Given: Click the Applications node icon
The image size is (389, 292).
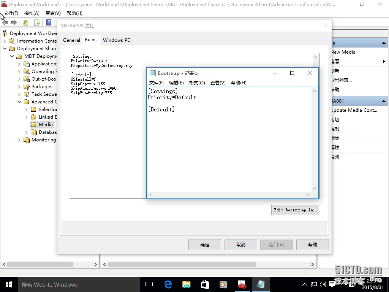Looking at the screenshot, I should click(27, 64).
